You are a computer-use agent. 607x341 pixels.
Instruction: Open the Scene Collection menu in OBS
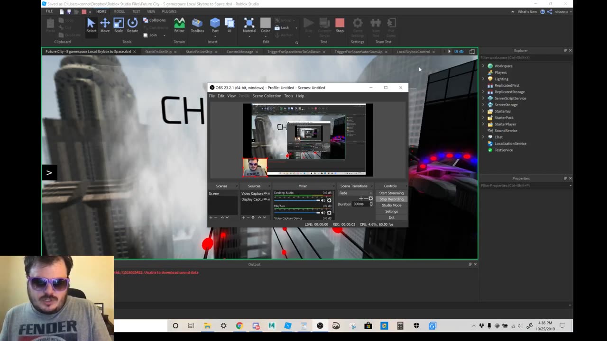267,96
